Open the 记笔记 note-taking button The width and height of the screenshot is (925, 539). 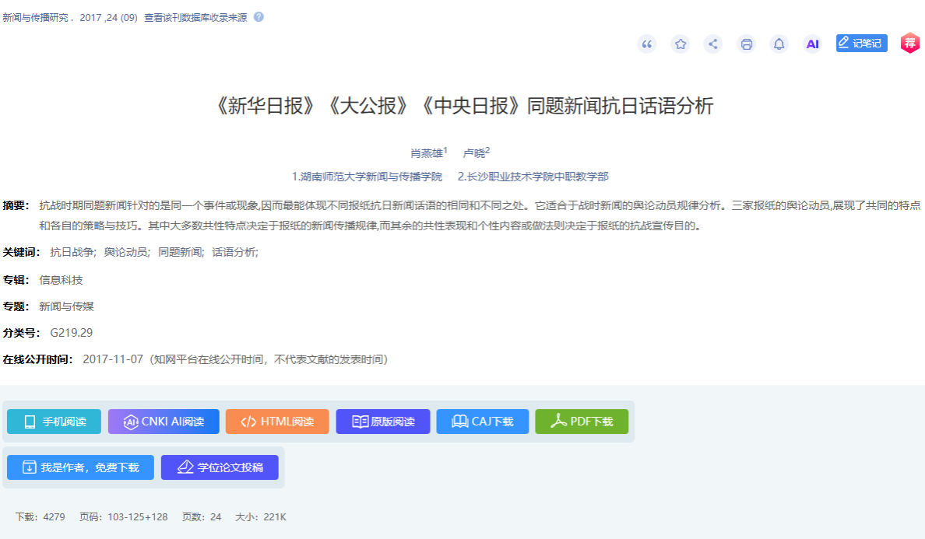tap(861, 44)
